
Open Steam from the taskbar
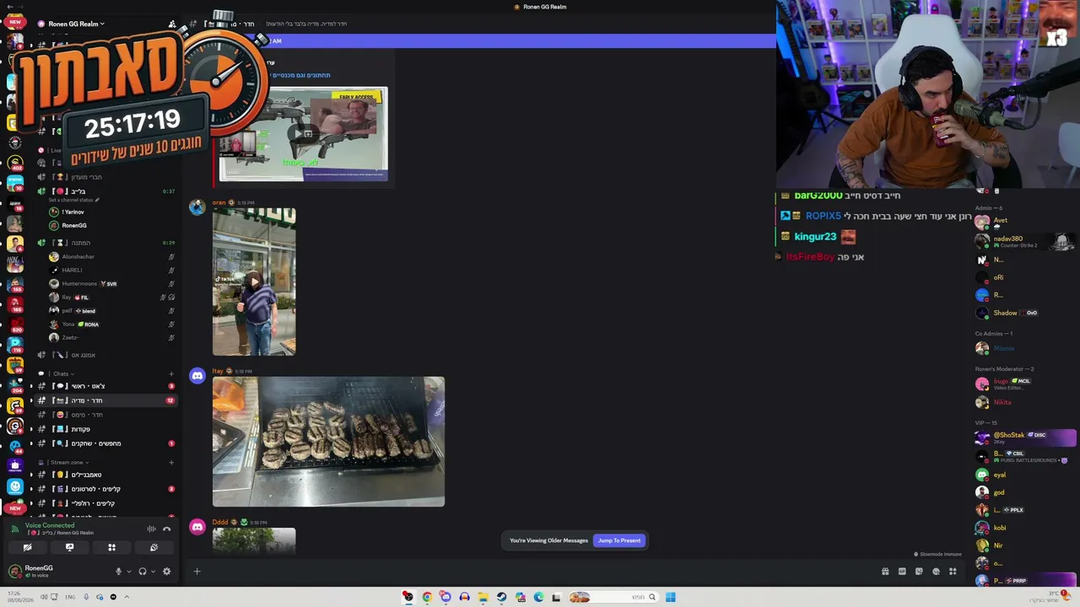point(501,597)
